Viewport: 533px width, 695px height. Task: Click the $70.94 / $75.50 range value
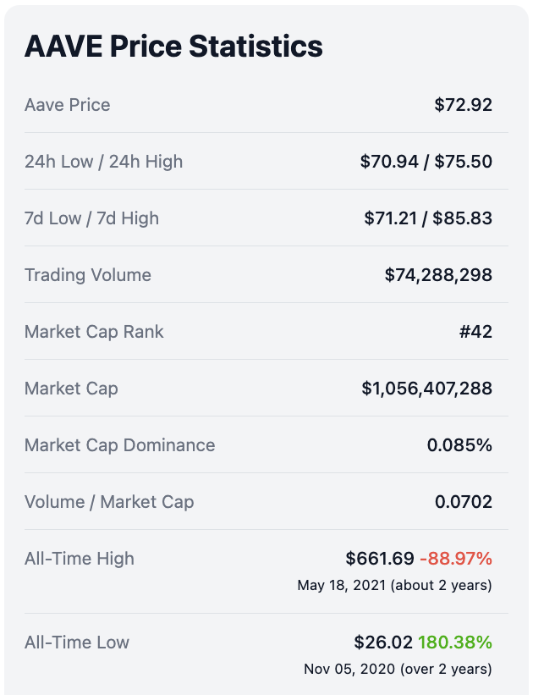tap(426, 162)
